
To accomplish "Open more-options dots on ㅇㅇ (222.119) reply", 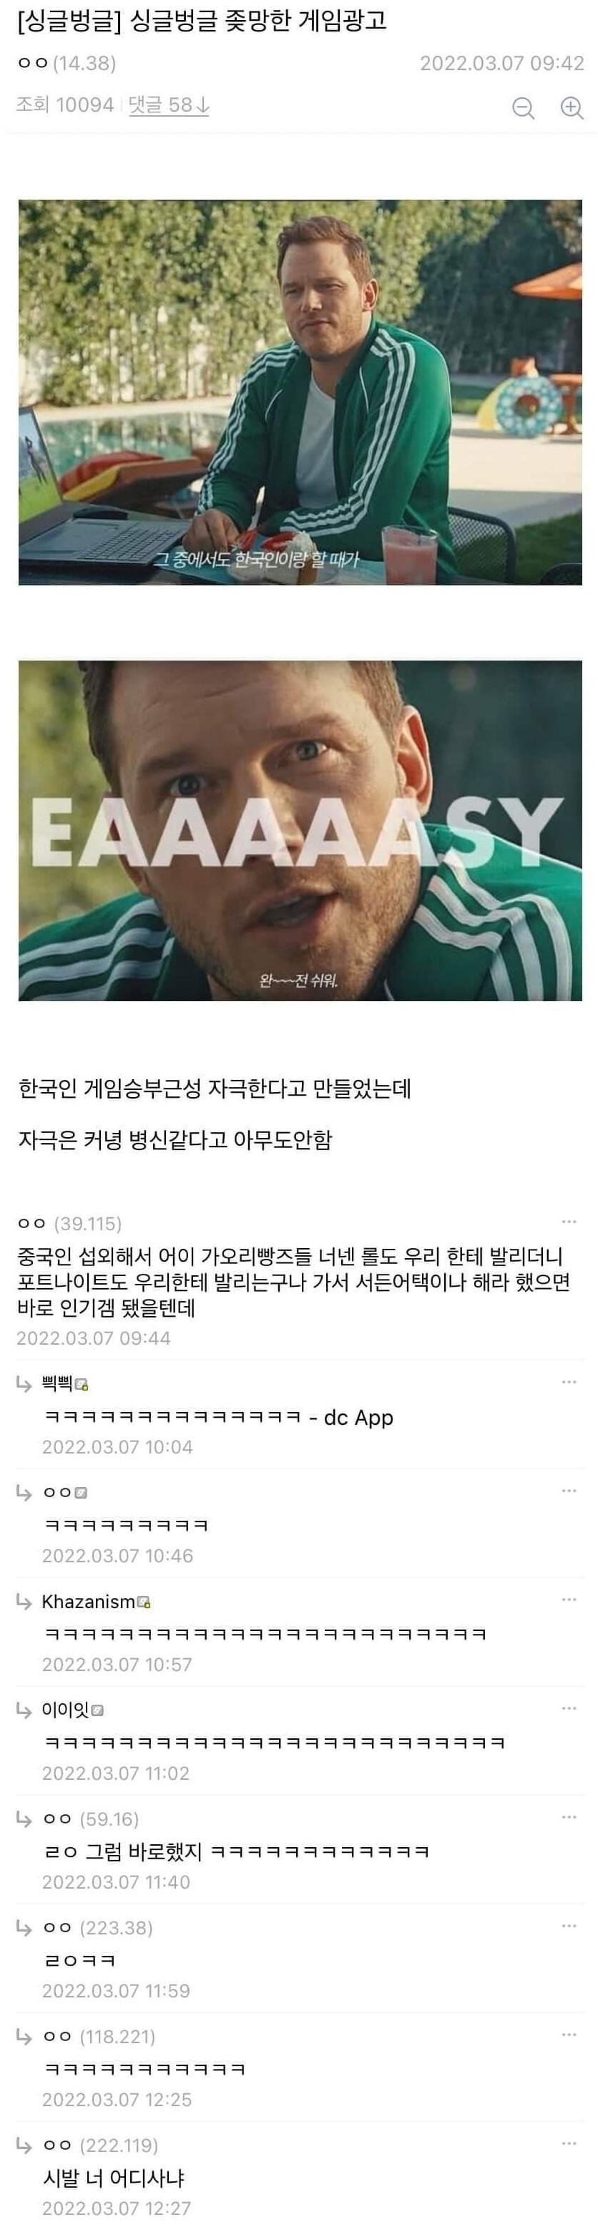I will pyautogui.click(x=569, y=2143).
